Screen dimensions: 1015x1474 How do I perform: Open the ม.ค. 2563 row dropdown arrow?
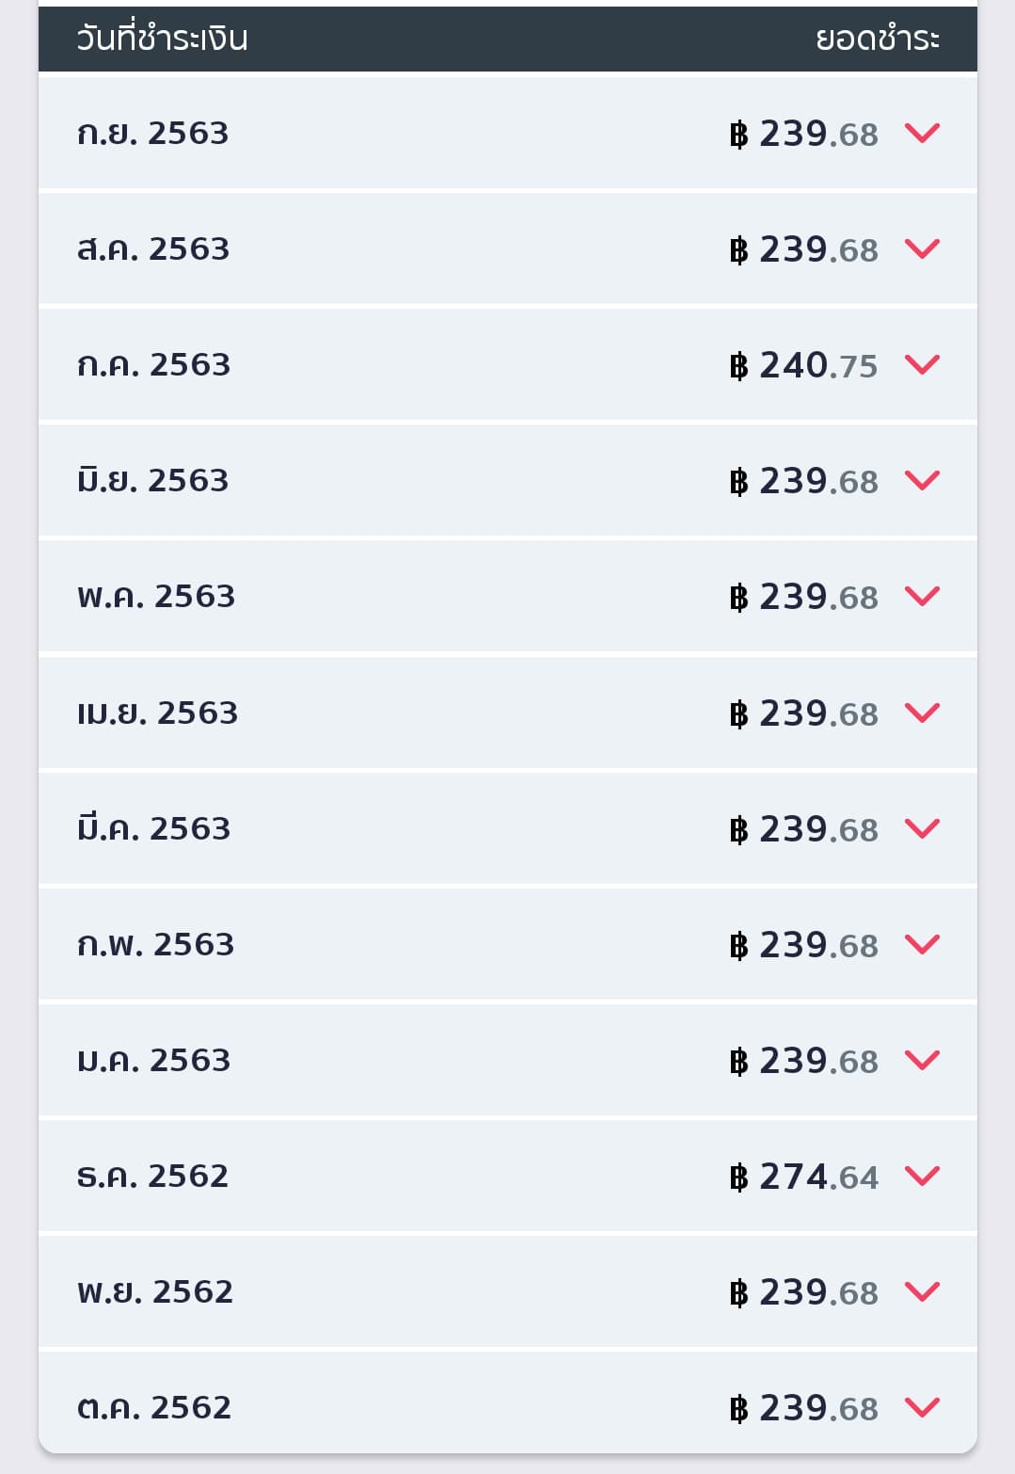click(922, 1060)
